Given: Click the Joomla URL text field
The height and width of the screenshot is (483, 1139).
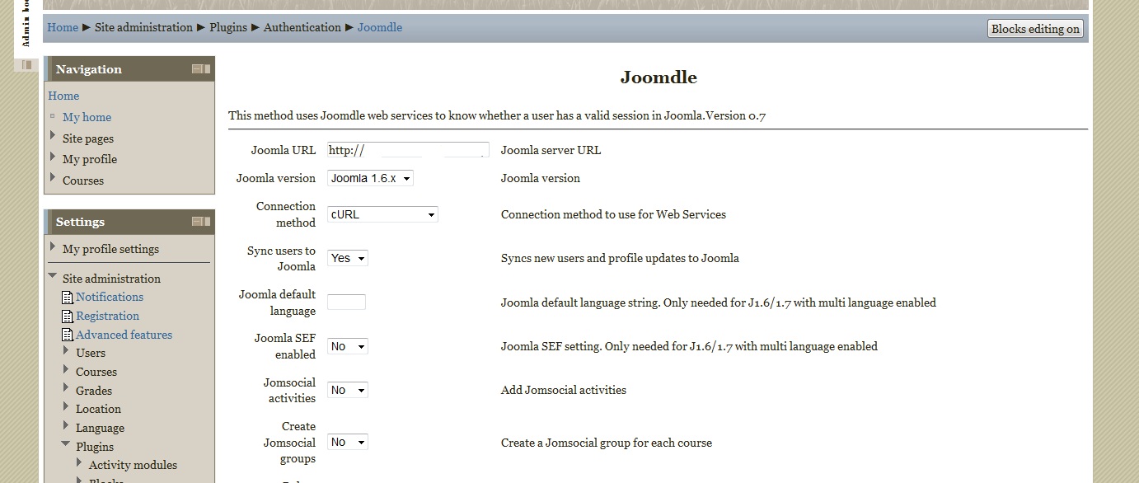Looking at the screenshot, I should 408,150.
